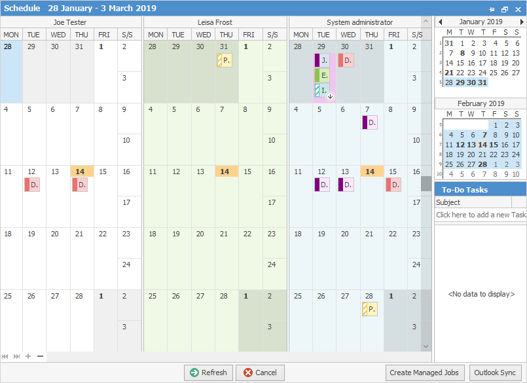Viewport: 527px width, 383px height.
Task: Select the green E. appointment on January 29
Action: pos(321,75)
